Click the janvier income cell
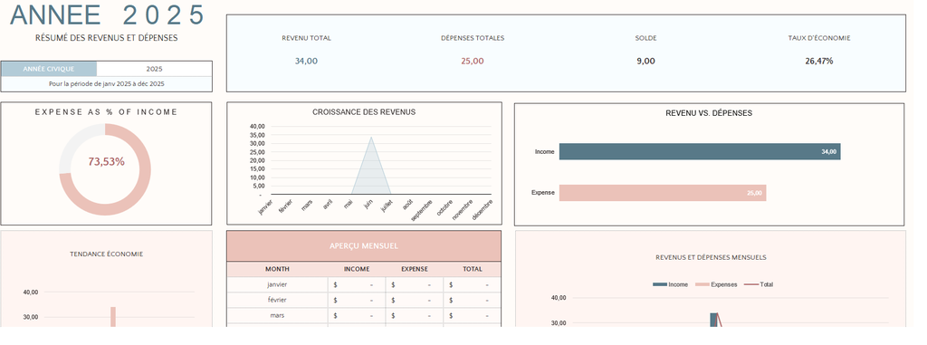Image resolution: width=927 pixels, height=345 pixels. tap(357, 284)
